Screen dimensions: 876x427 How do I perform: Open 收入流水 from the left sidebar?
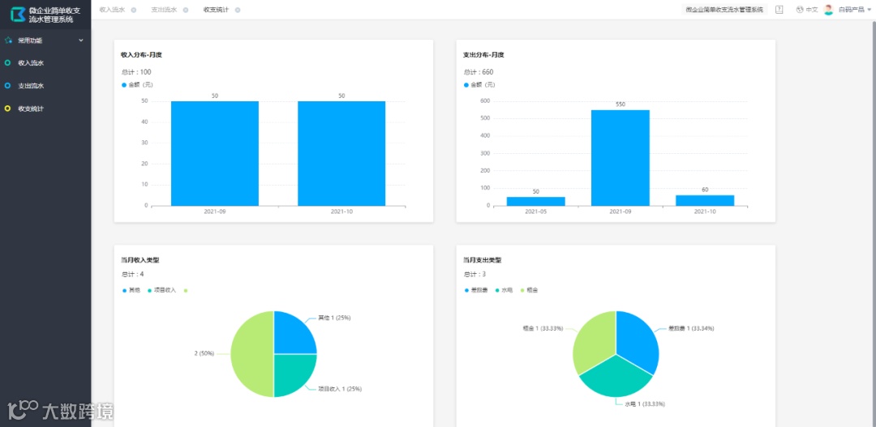(x=45, y=63)
